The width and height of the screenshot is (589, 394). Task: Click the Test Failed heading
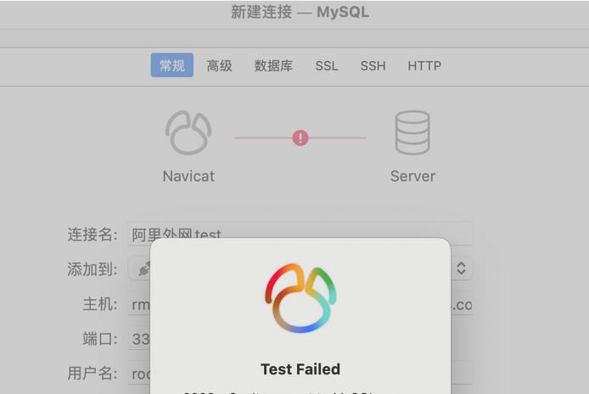tap(300, 369)
